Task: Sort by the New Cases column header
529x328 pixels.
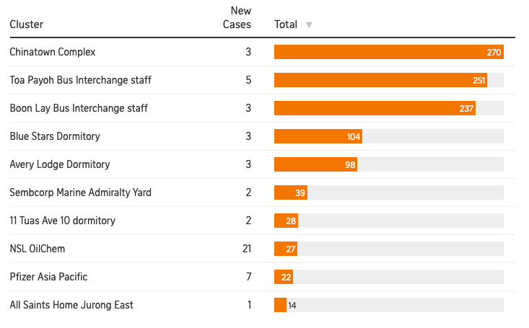Action: (240, 17)
